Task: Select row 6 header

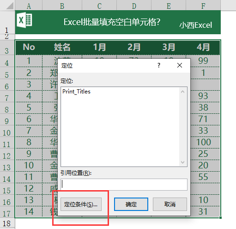Action: click(x=7, y=85)
